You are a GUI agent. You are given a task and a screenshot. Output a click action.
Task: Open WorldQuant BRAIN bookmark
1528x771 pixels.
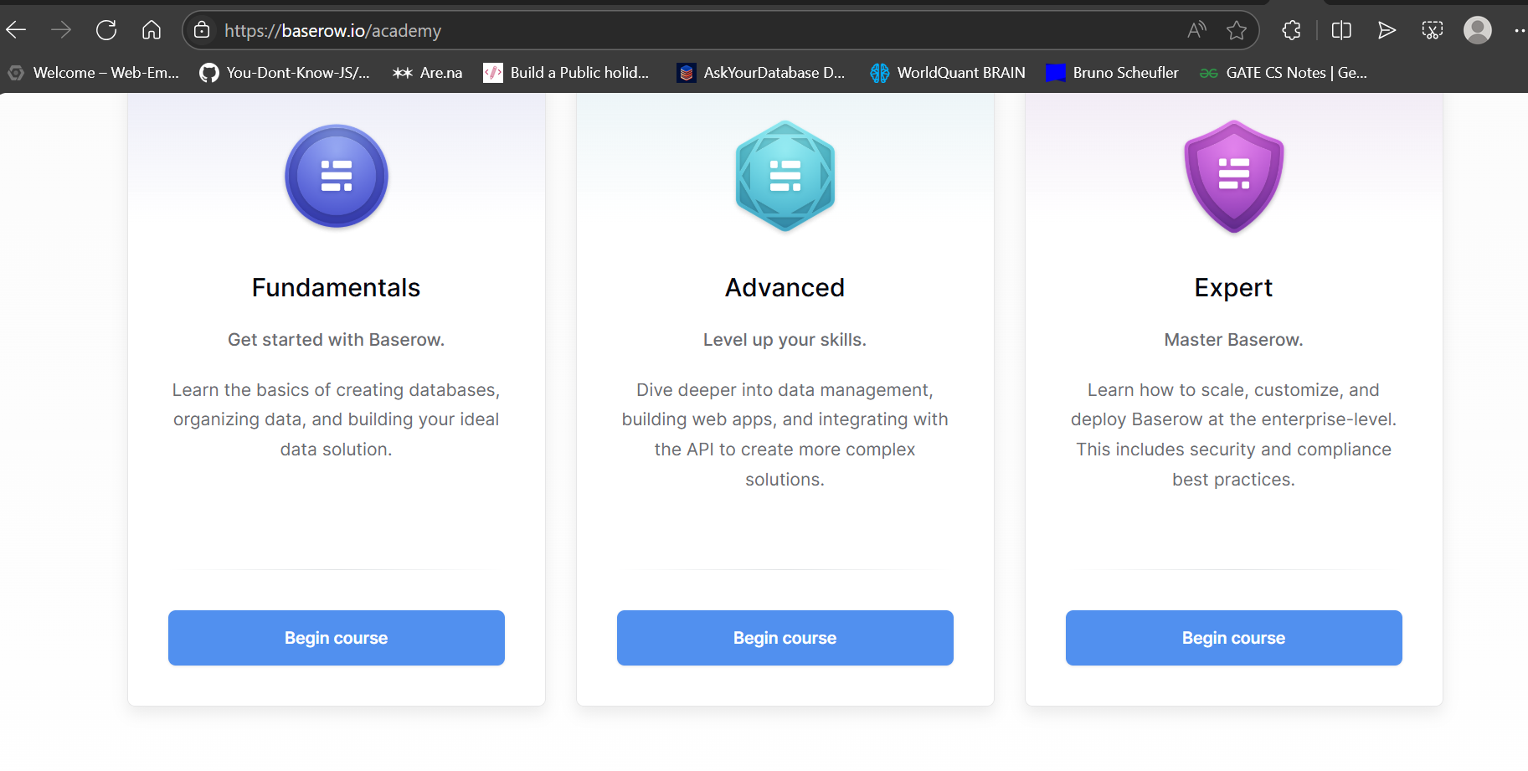pyautogui.click(x=948, y=73)
